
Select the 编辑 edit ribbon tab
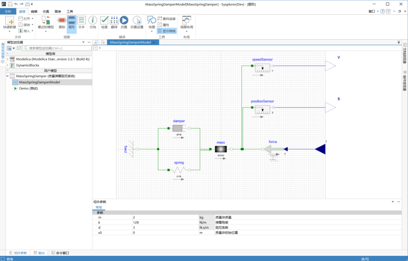(x=34, y=11)
